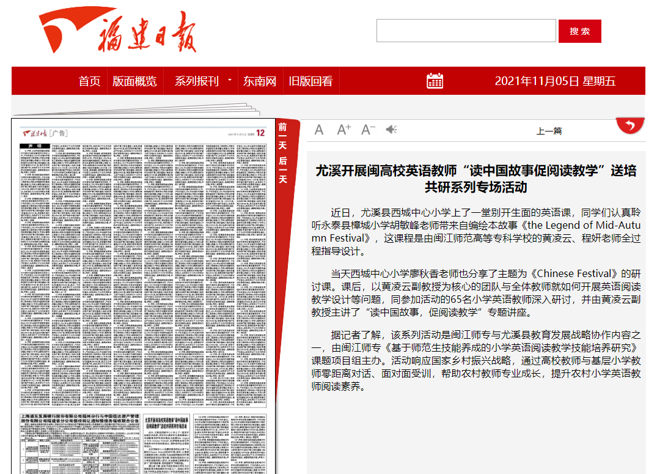Image resolution: width=657 pixels, height=474 pixels.
Task: Go to the next day (后一天)
Action: click(283, 170)
